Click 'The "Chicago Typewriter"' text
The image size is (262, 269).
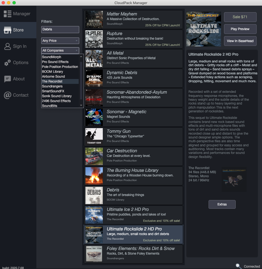(x=125, y=136)
